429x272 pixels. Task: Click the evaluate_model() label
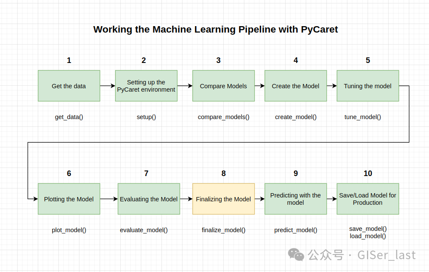coord(143,230)
